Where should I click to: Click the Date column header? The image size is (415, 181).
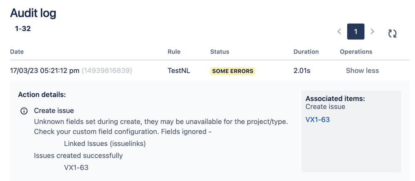point(17,51)
